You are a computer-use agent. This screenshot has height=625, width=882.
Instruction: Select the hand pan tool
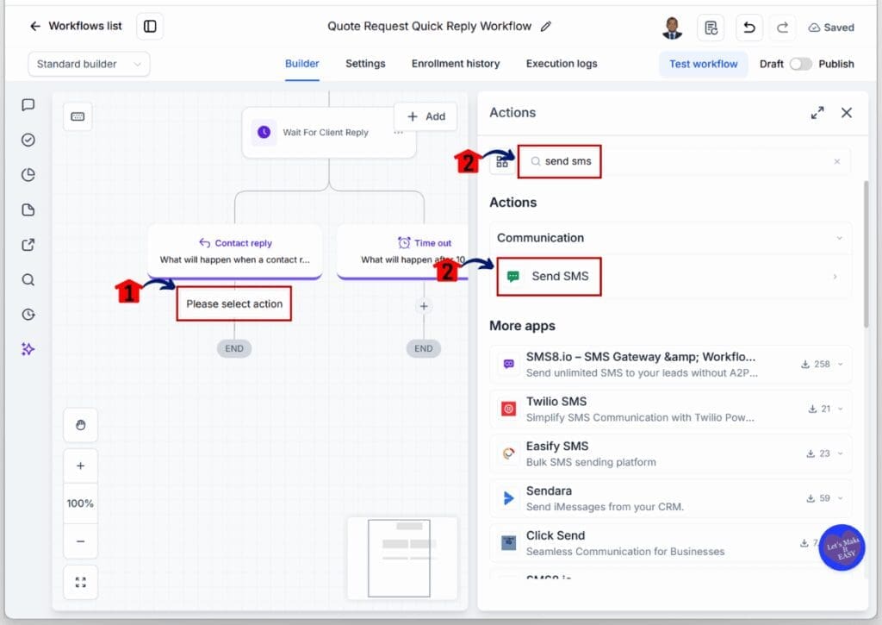(80, 425)
